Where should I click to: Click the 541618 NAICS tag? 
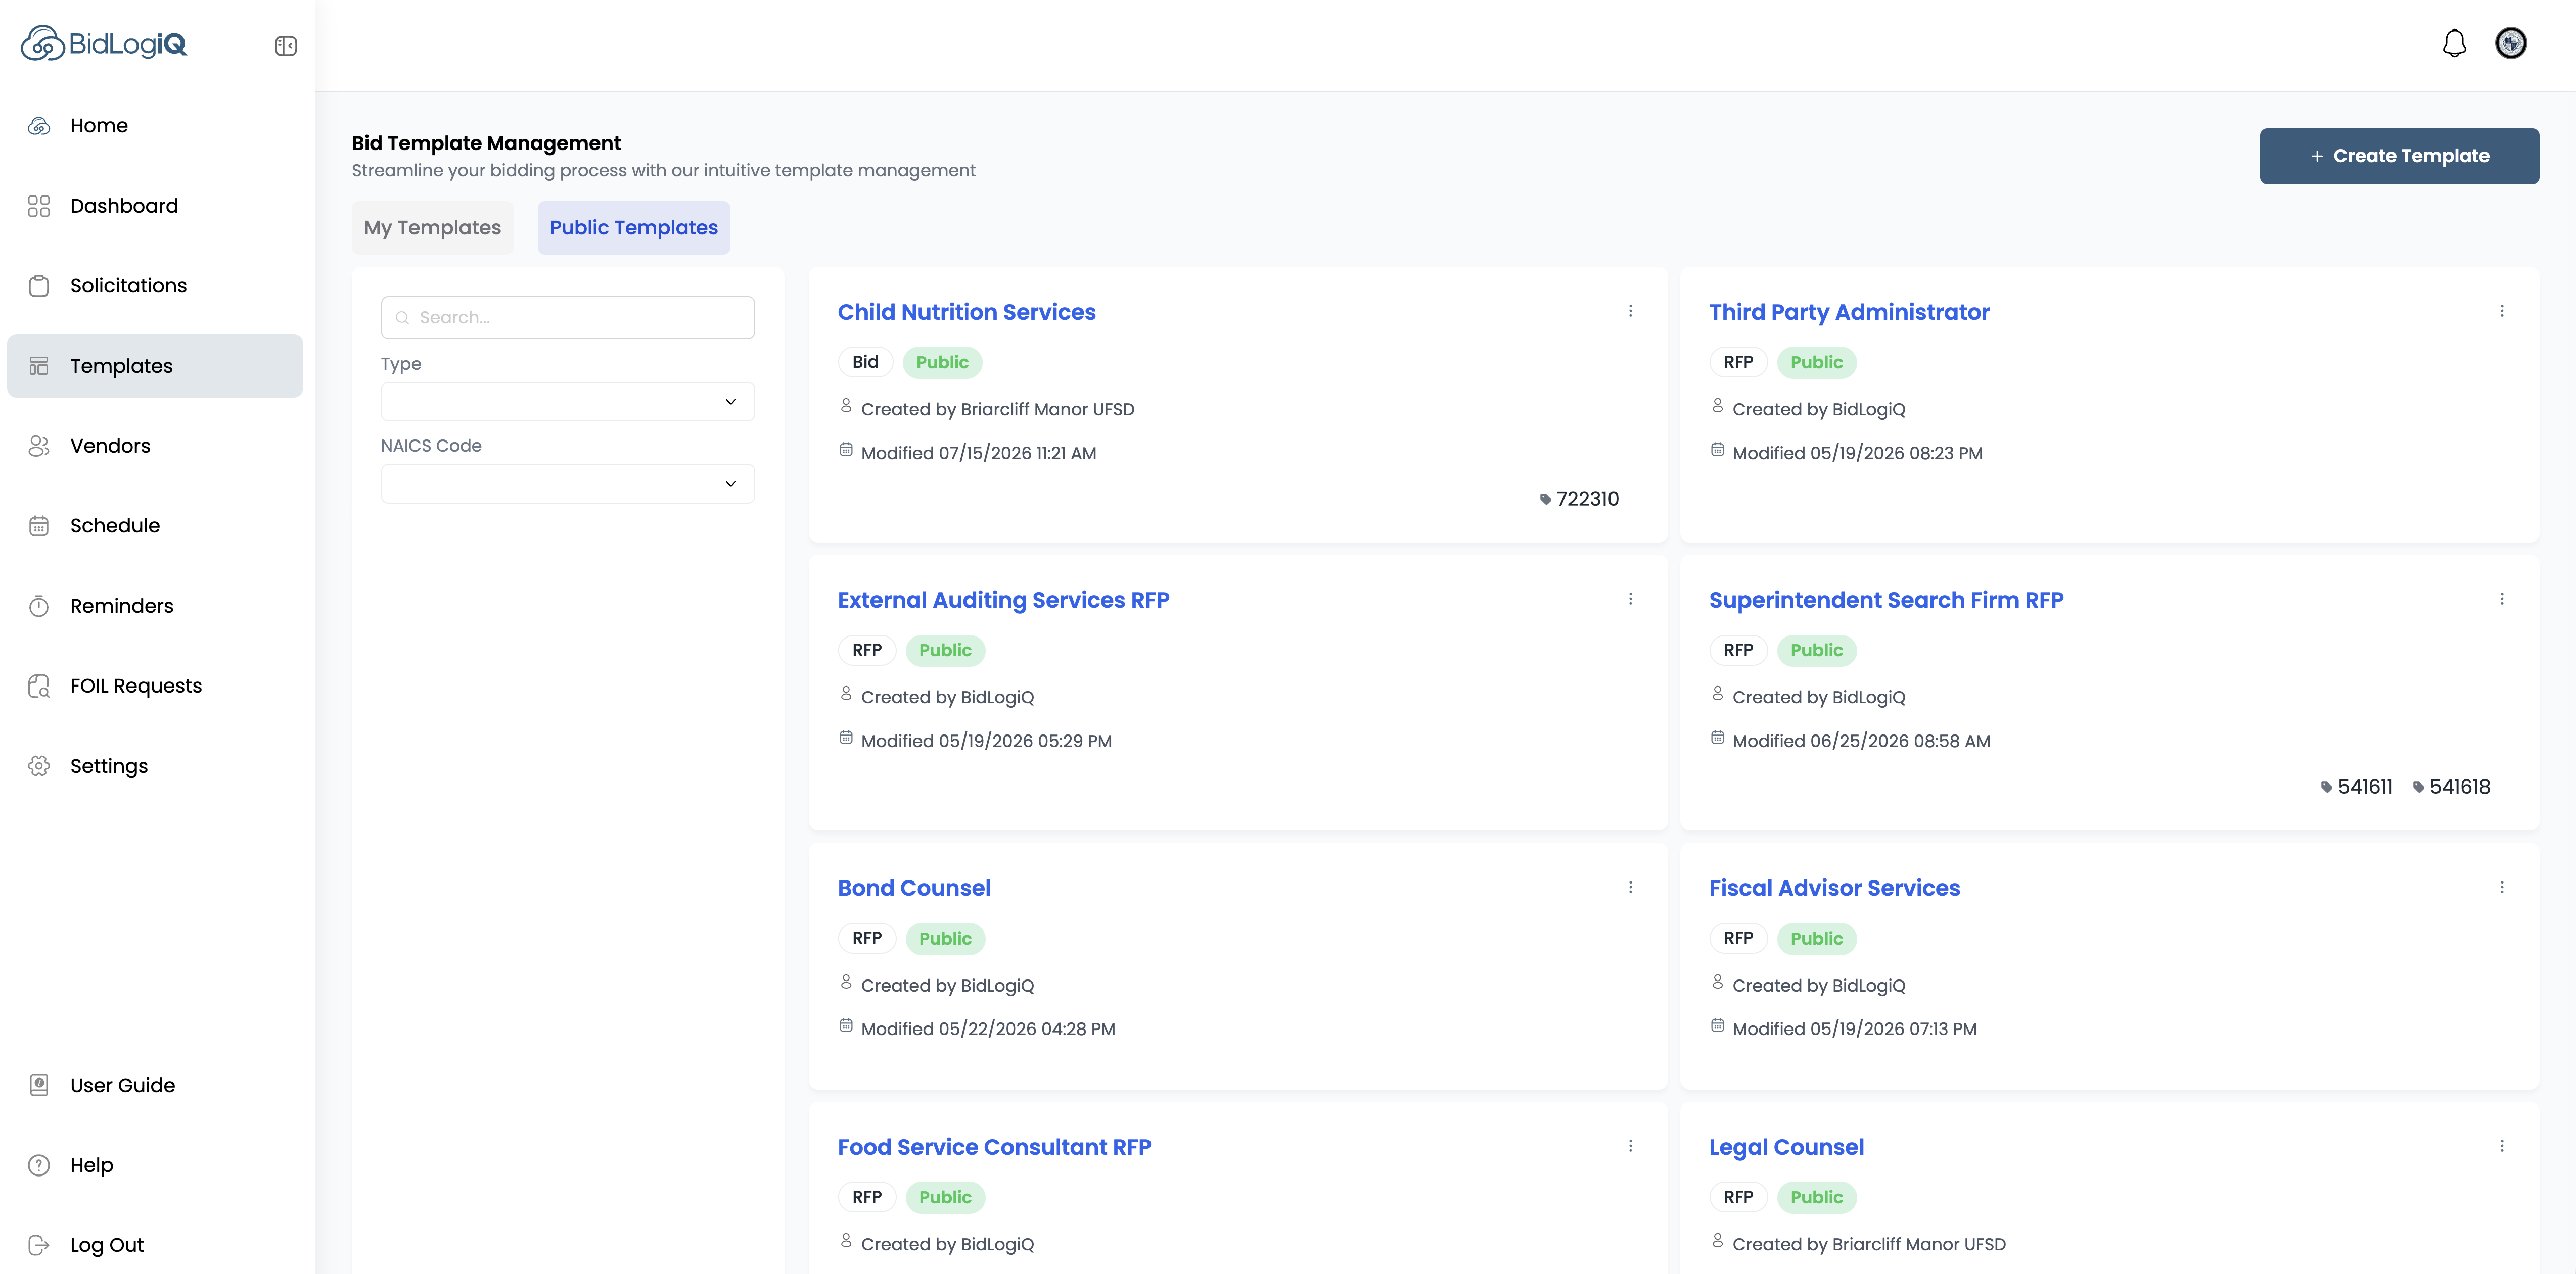[x=2451, y=788]
